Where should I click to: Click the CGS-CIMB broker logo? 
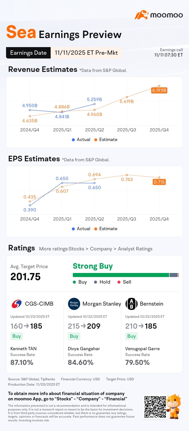[x=17, y=304]
